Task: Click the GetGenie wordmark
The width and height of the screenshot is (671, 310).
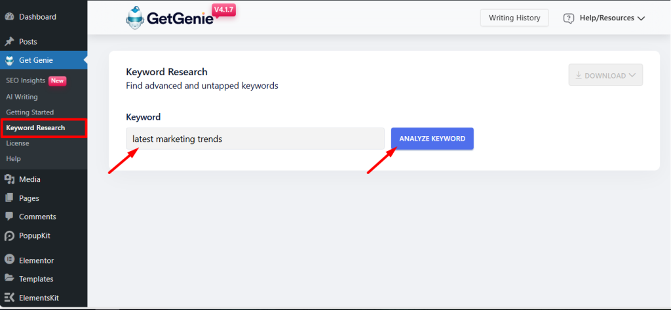Action: (180, 18)
